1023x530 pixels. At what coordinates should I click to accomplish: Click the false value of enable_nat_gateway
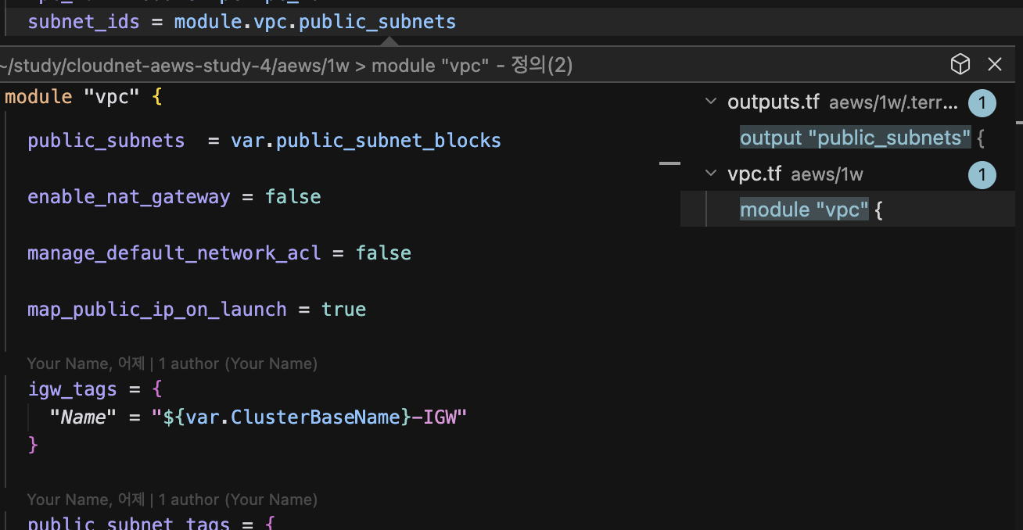(293, 196)
